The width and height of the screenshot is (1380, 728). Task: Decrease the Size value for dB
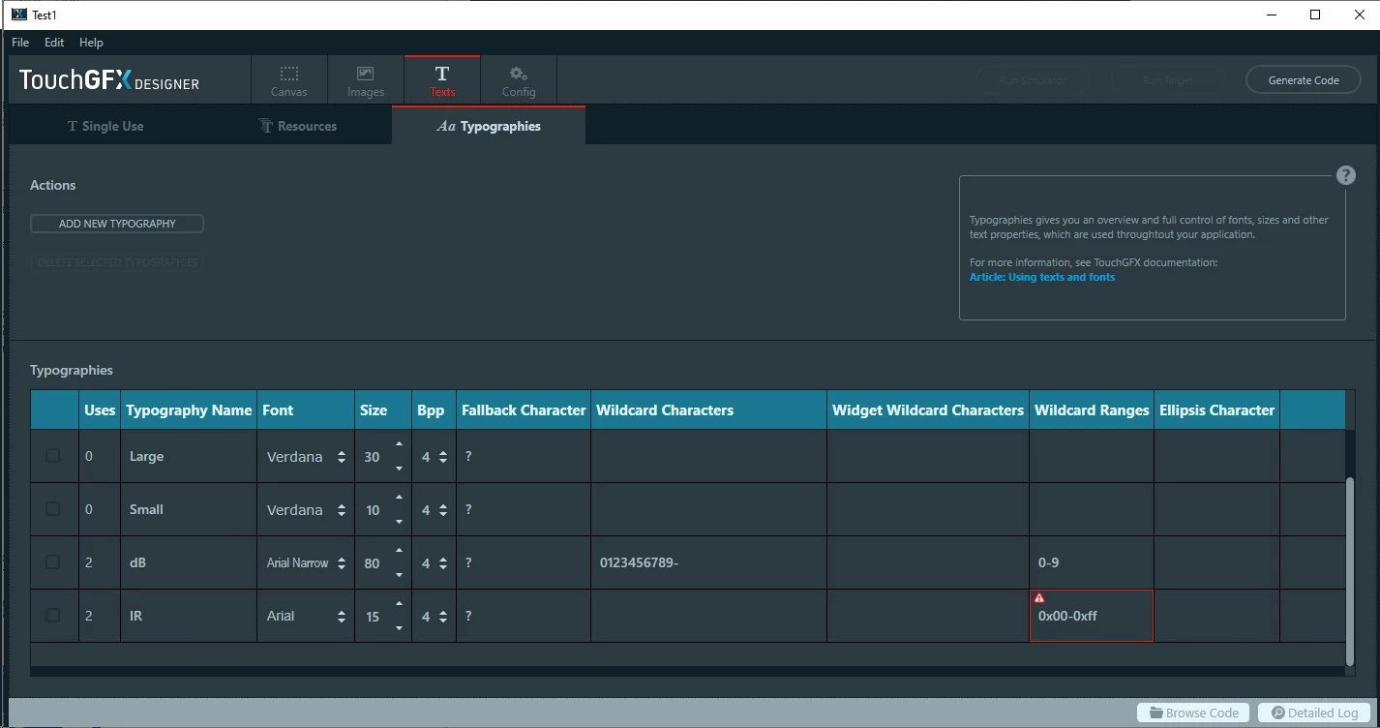399,576
